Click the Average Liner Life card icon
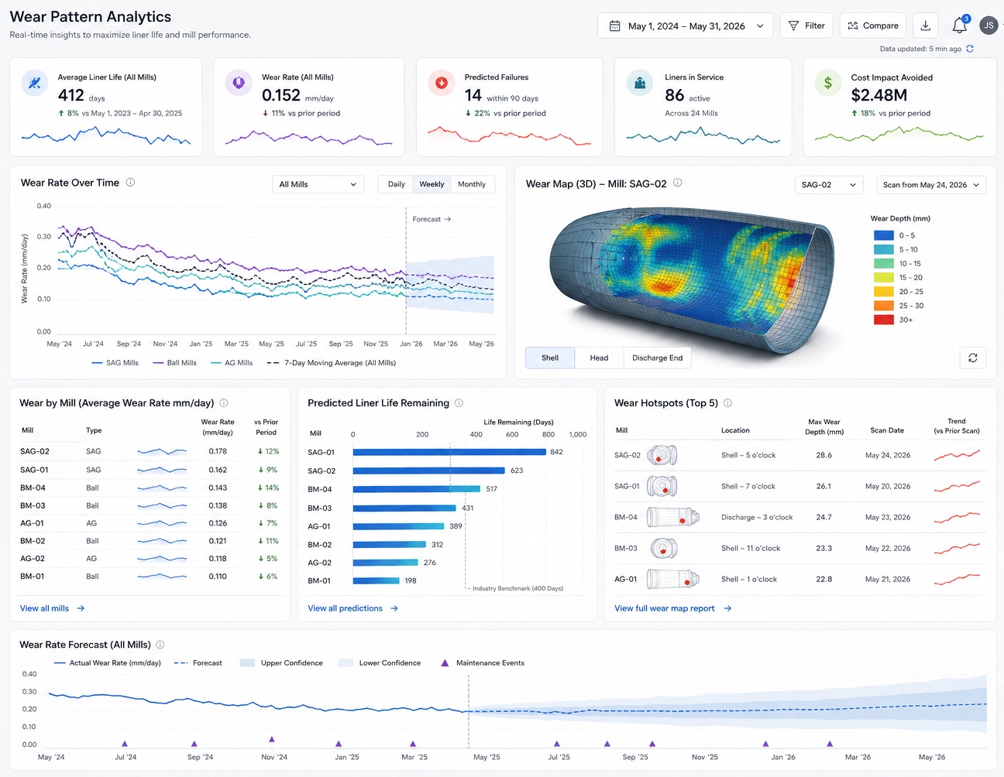The height and width of the screenshot is (777, 1004). point(34,83)
